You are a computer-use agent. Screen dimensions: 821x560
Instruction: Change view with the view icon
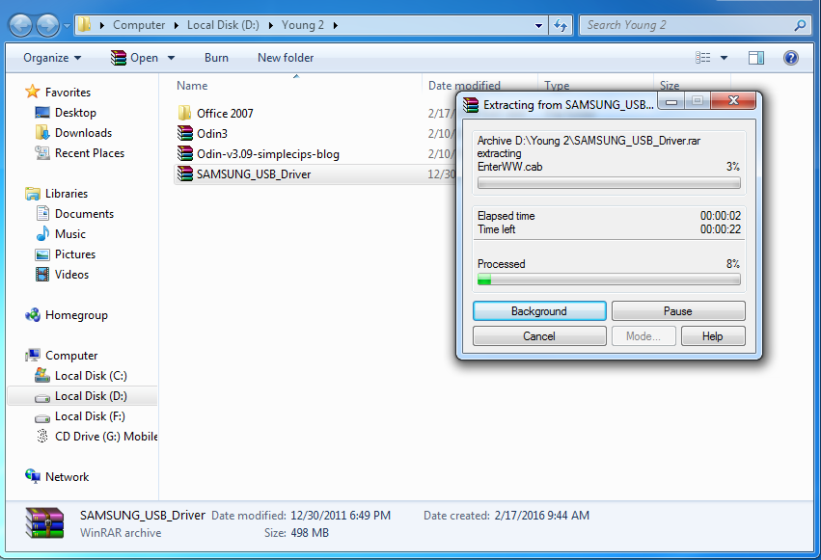point(702,58)
